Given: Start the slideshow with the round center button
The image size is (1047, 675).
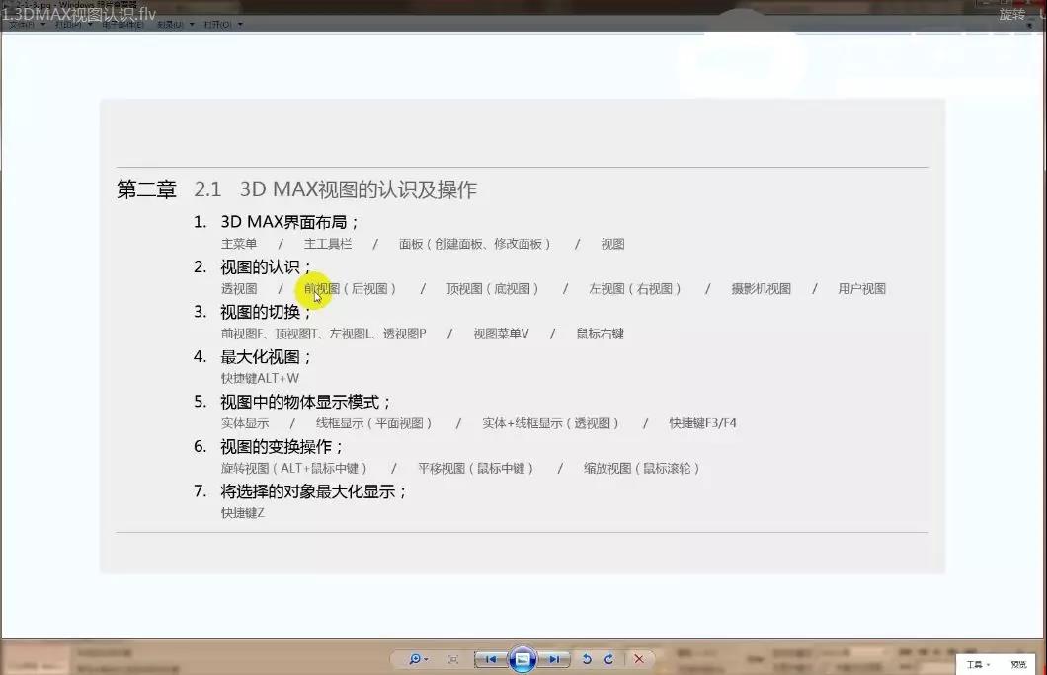Looking at the screenshot, I should (523, 659).
